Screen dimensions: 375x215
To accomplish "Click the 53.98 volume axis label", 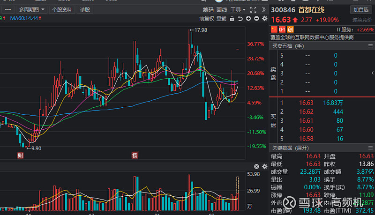I will tap(253, 174).
